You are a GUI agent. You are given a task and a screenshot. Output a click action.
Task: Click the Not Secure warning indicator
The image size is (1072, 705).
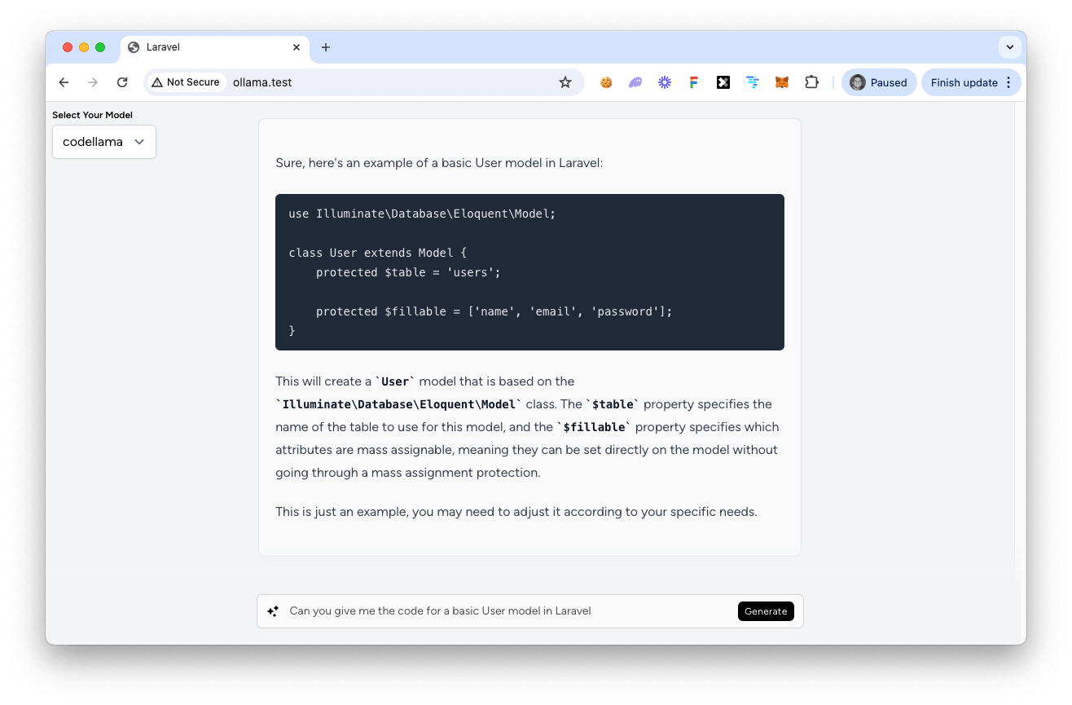point(186,82)
